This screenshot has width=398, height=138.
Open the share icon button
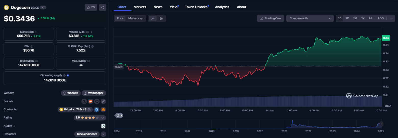102,7
